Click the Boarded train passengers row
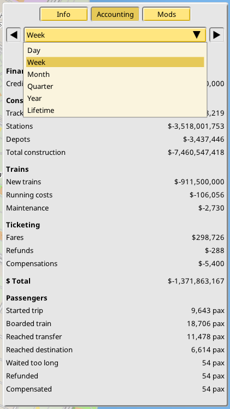This screenshot has width=230, height=409. pyautogui.click(x=115, y=324)
